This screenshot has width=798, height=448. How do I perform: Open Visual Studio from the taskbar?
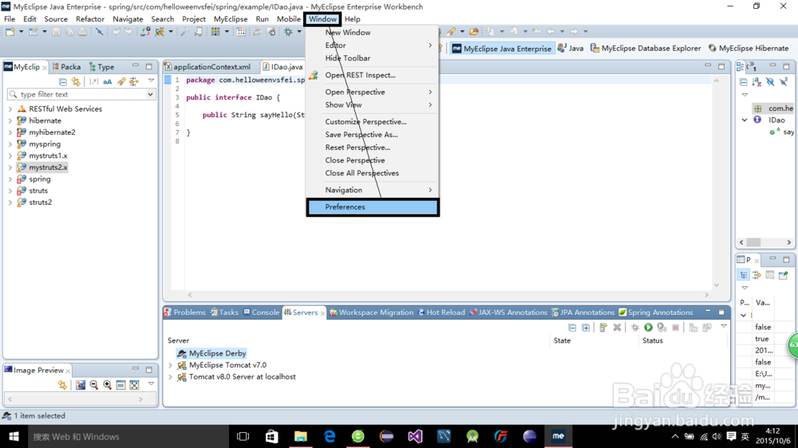(x=415, y=436)
